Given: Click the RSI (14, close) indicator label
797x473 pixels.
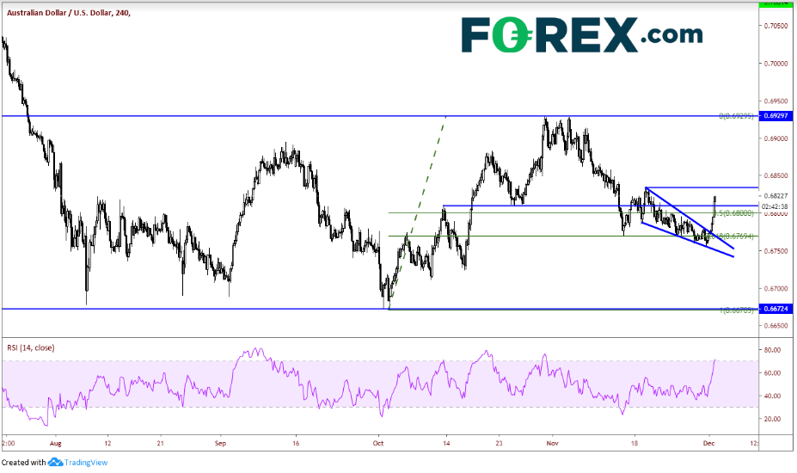Looking at the screenshot, I should point(30,348).
